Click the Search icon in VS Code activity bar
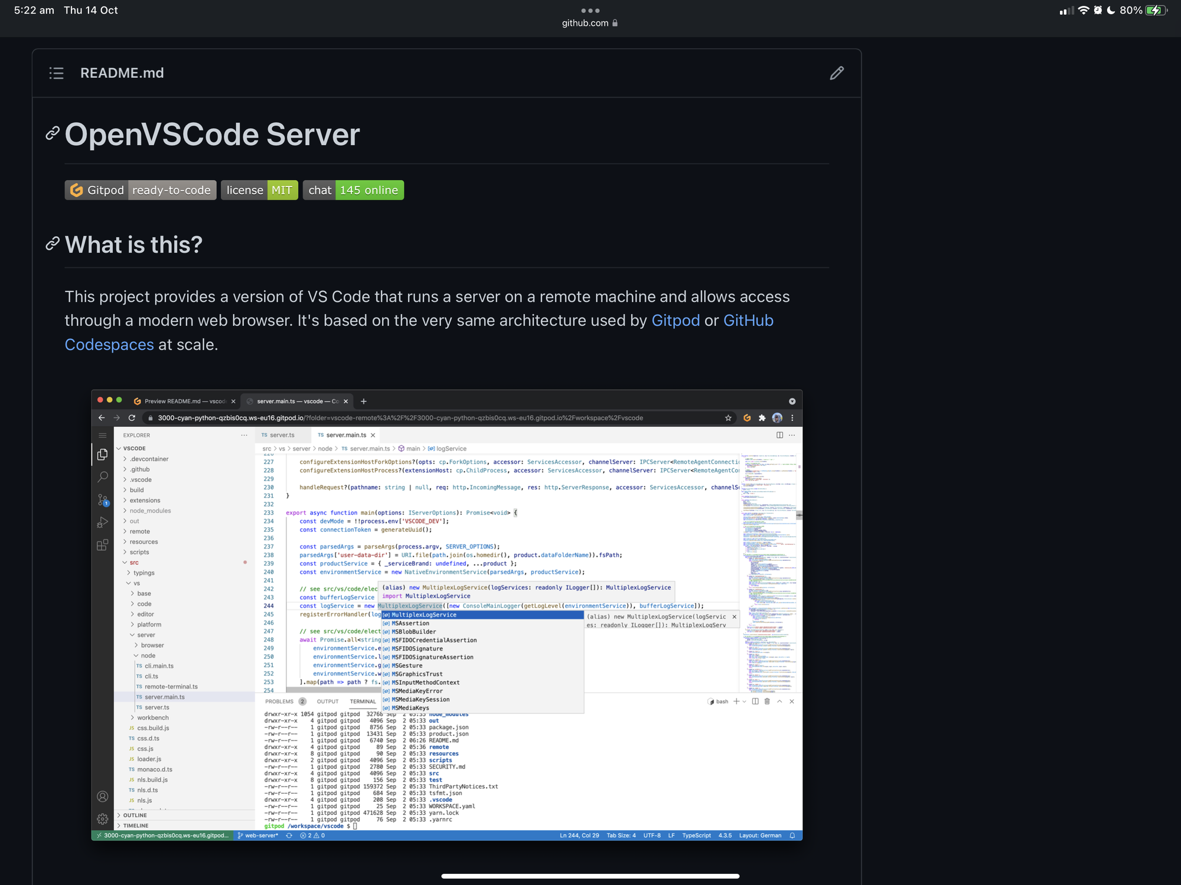The width and height of the screenshot is (1181, 885). tap(103, 477)
